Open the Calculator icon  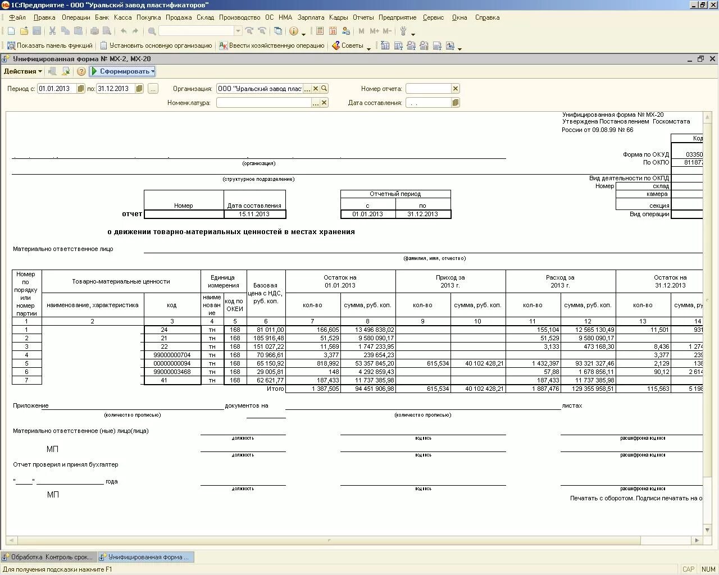pyautogui.click(x=320, y=31)
